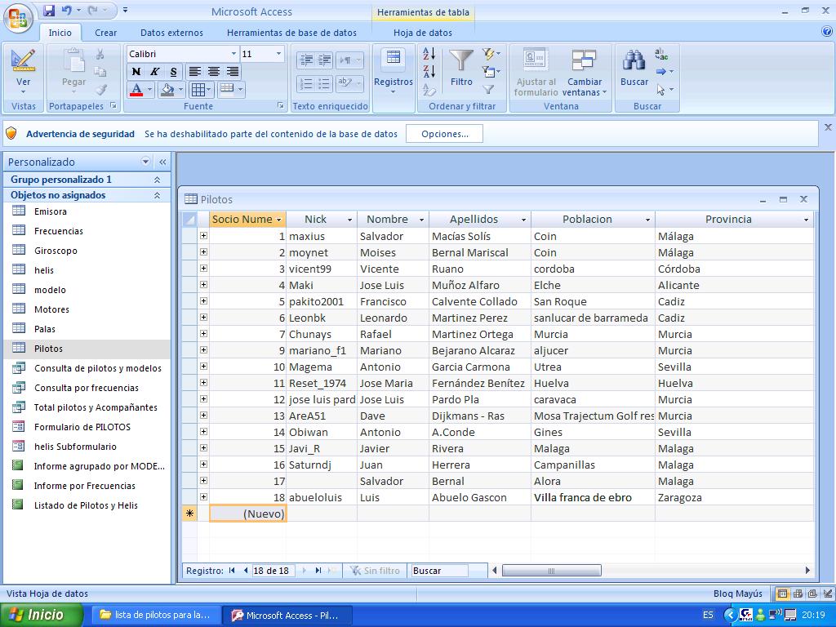
Task: Click the sort ascending A-Z icon
Action: click(429, 55)
